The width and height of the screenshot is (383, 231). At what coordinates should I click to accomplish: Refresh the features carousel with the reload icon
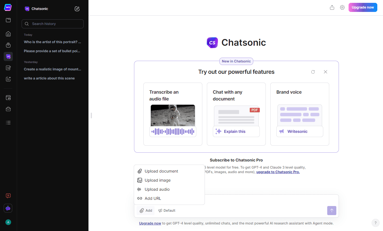[313, 72]
